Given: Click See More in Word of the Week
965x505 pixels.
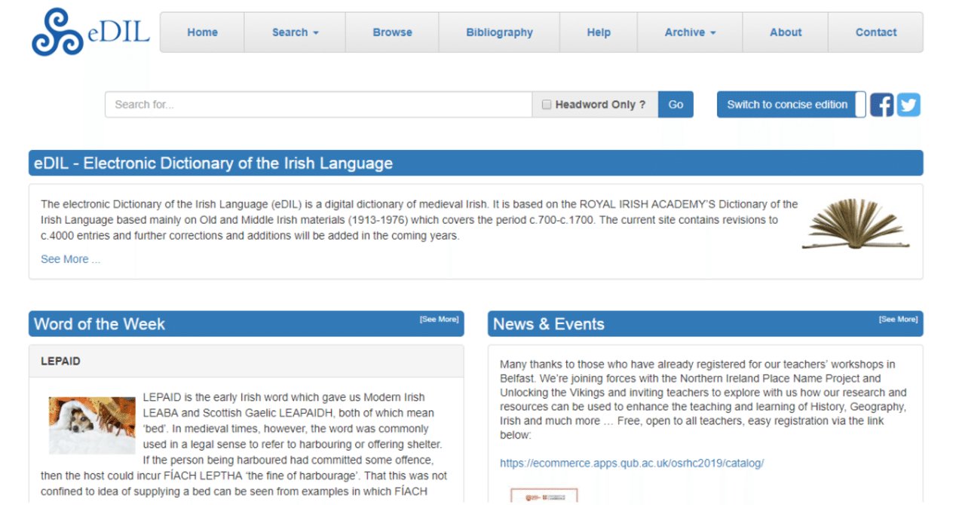Looking at the screenshot, I should tap(439, 320).
